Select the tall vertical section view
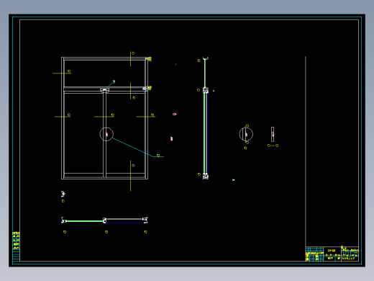Viewport: 374px width, 281px height. pos(206,118)
